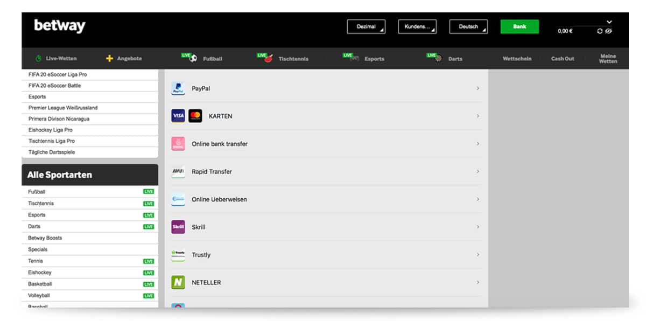Switch to the Wettschein tab
This screenshot has height=321, width=646.
coord(517,58)
